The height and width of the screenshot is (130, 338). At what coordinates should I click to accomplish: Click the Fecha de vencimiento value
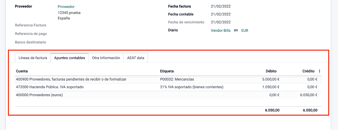tap(221, 22)
